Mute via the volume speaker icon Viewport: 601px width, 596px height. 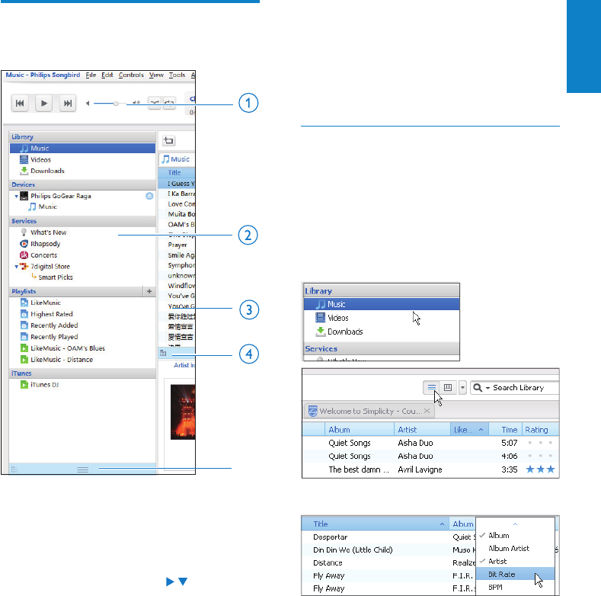88,103
